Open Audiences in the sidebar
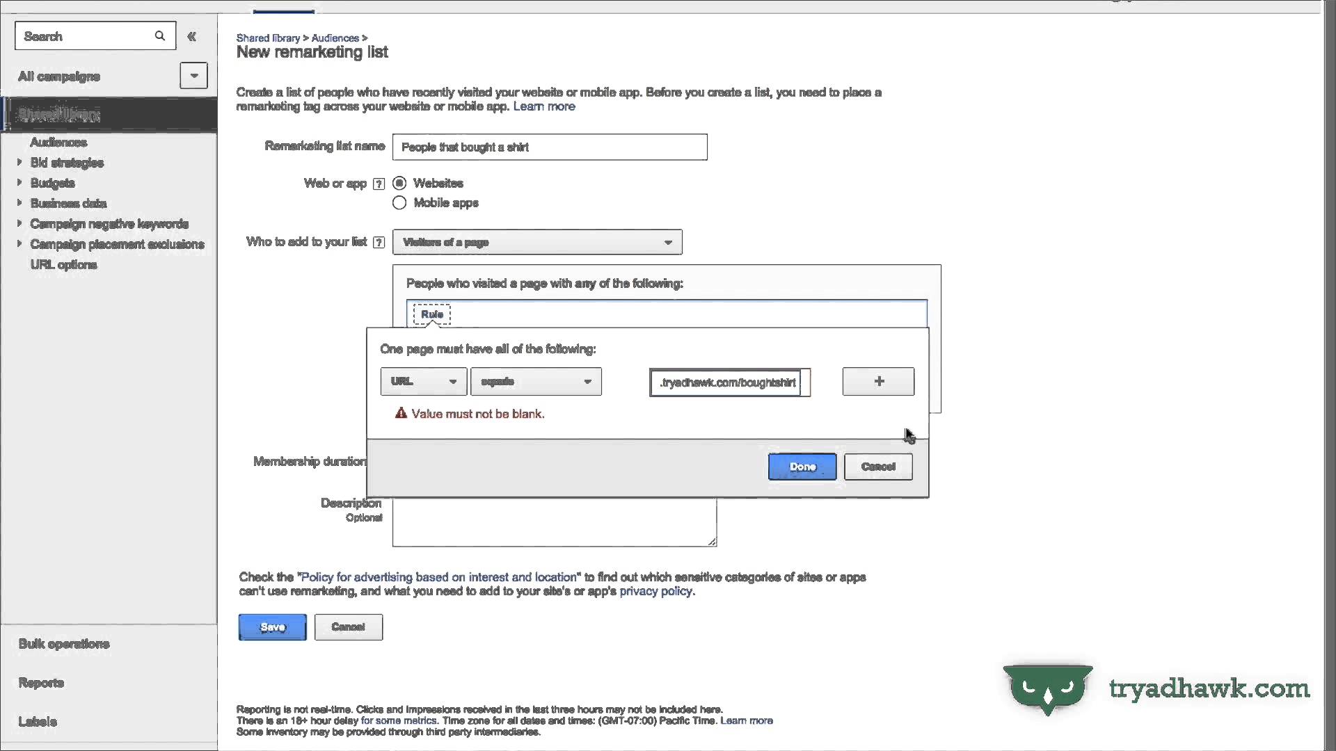The image size is (1336, 751). click(58, 143)
